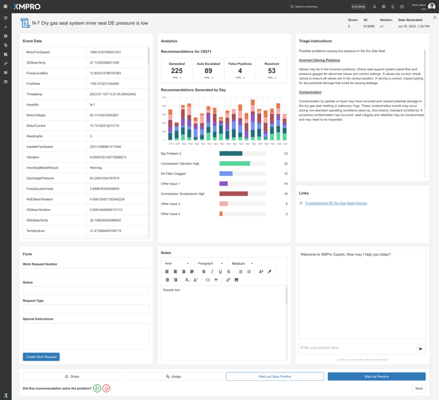Click the Share button
Image resolution: width=439 pixels, height=400 pixels.
72,376
